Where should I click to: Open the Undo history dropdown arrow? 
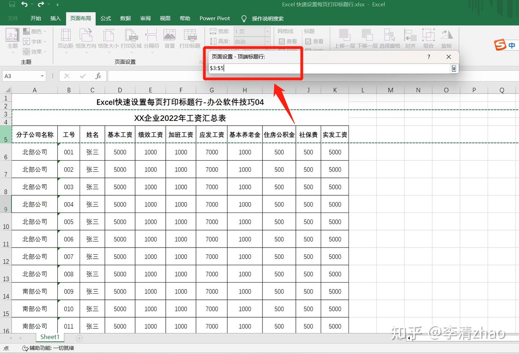(x=32, y=4)
